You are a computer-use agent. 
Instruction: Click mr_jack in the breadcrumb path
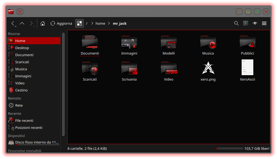[120, 23]
